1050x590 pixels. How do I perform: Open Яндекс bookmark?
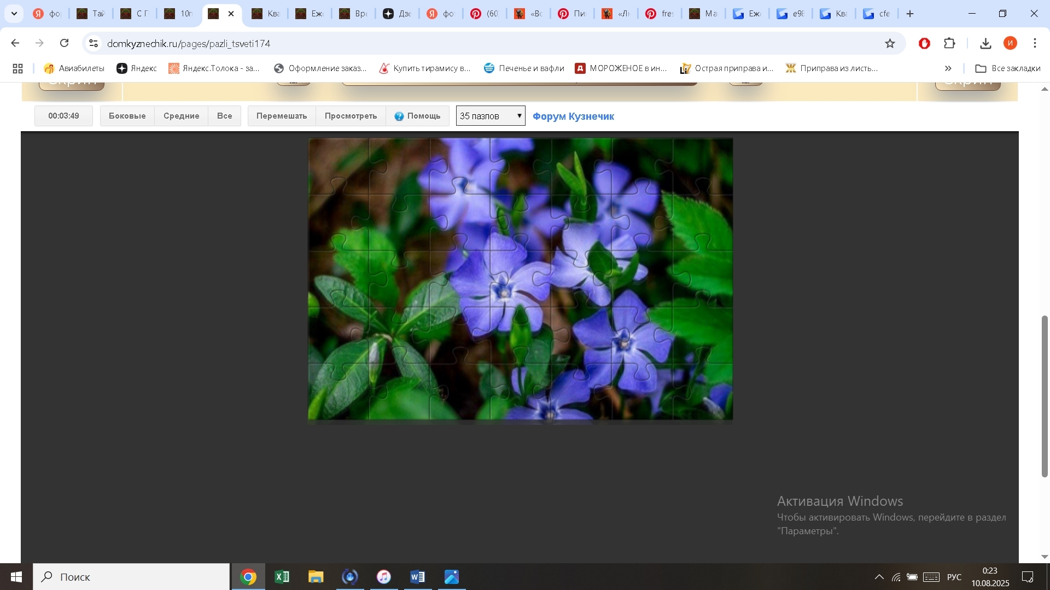pyautogui.click(x=137, y=68)
